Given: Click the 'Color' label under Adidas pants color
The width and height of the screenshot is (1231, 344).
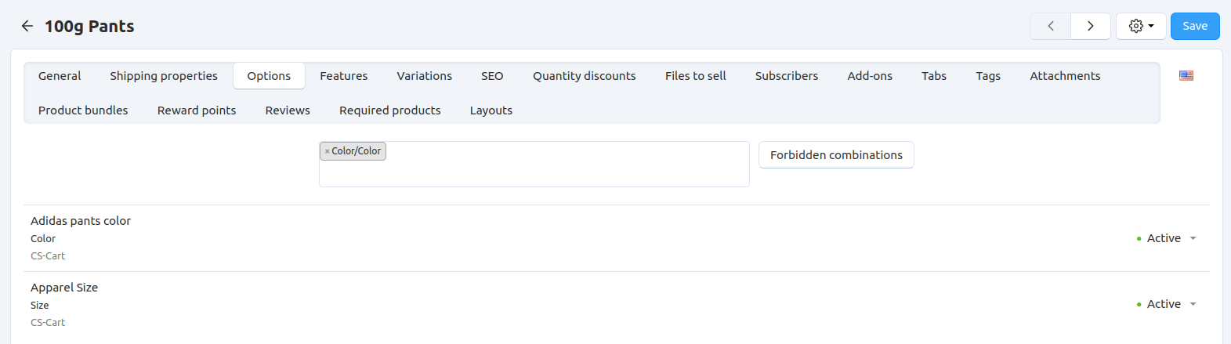Looking at the screenshot, I should pos(43,239).
